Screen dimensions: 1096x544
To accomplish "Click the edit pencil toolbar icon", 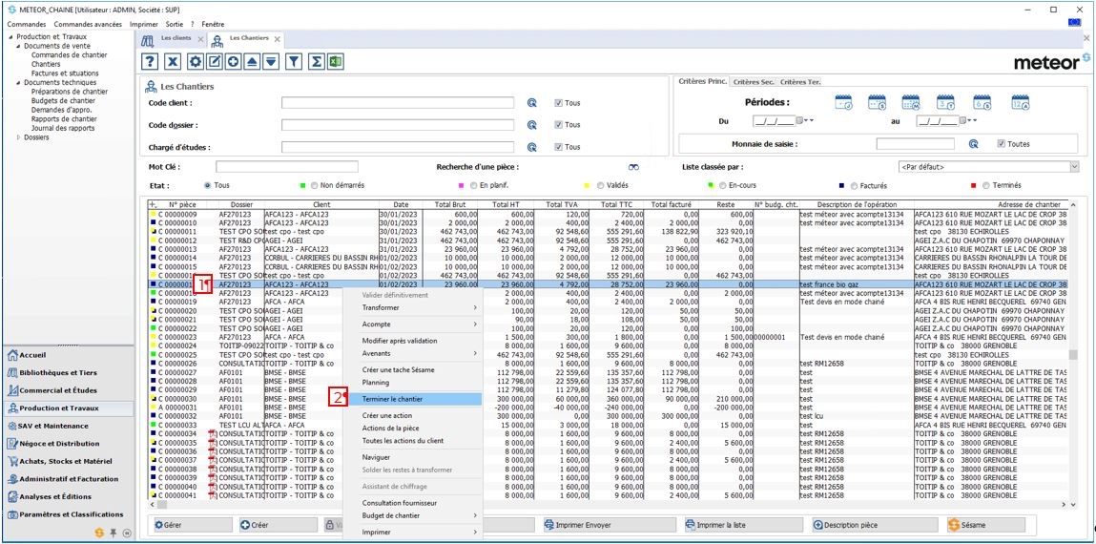I will pos(215,62).
